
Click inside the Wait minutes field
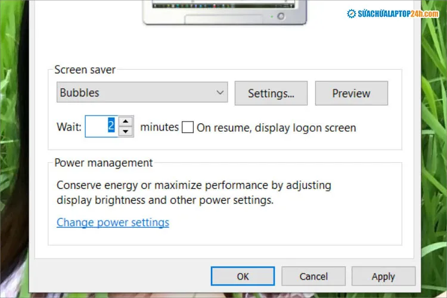101,126
